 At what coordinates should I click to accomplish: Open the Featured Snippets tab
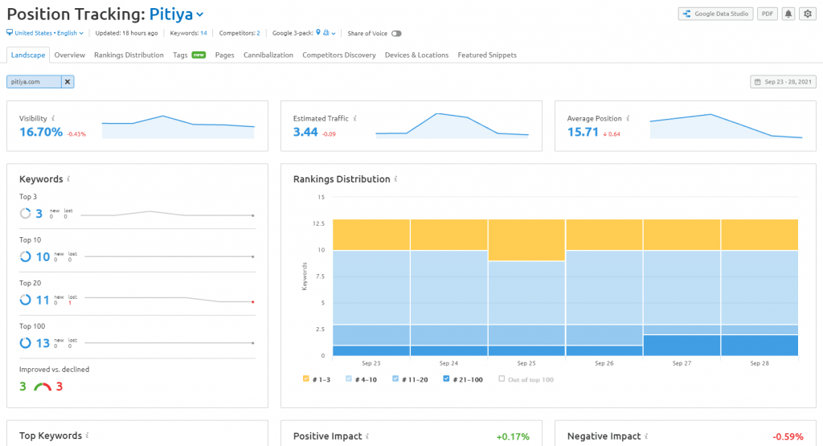pos(487,55)
